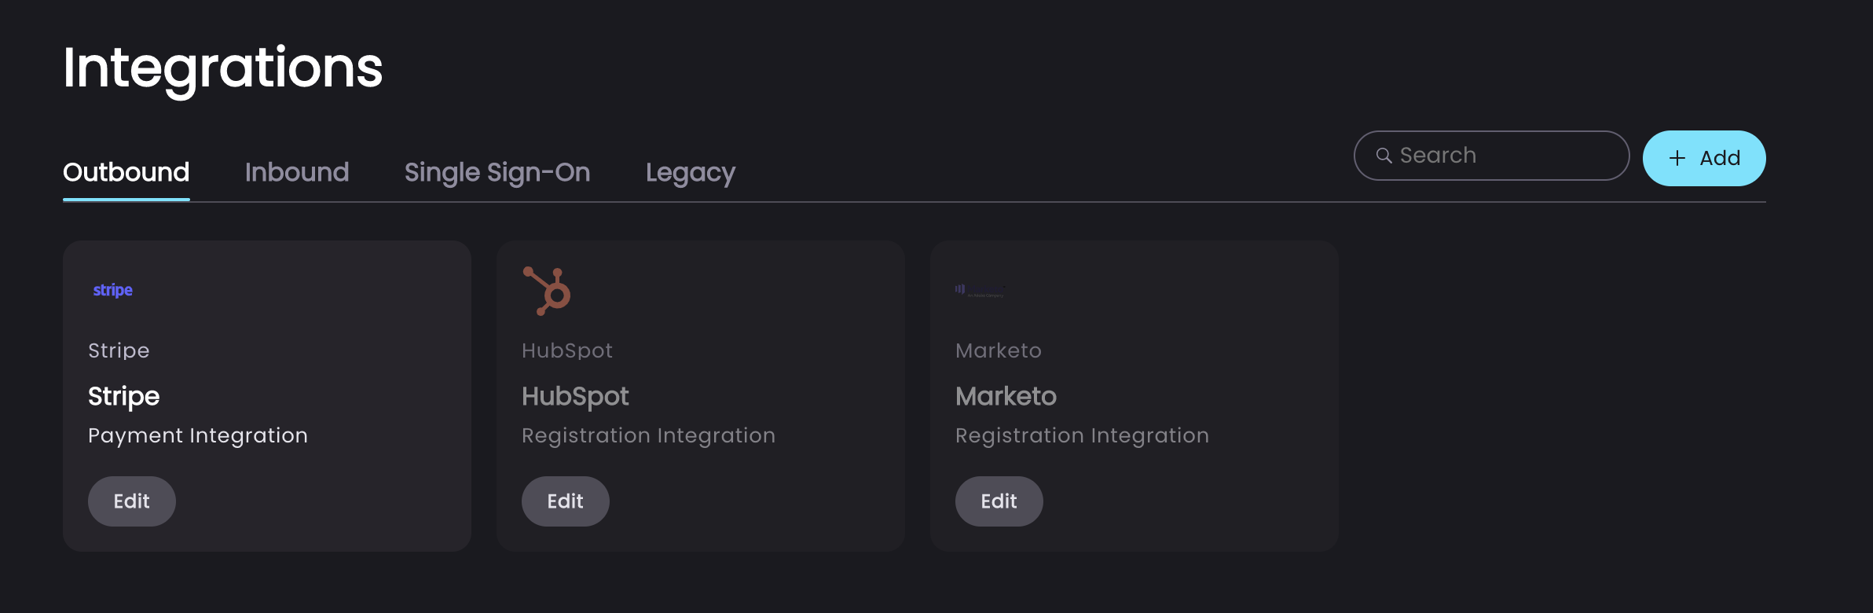Click the Integrations page heading
1873x613 pixels.
(x=223, y=68)
